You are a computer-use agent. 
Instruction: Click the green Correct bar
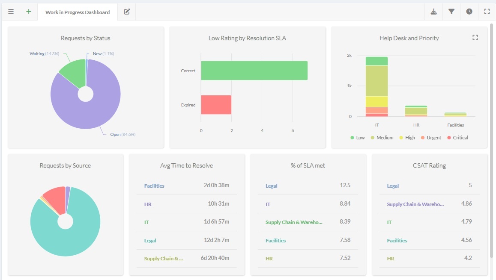pos(254,71)
